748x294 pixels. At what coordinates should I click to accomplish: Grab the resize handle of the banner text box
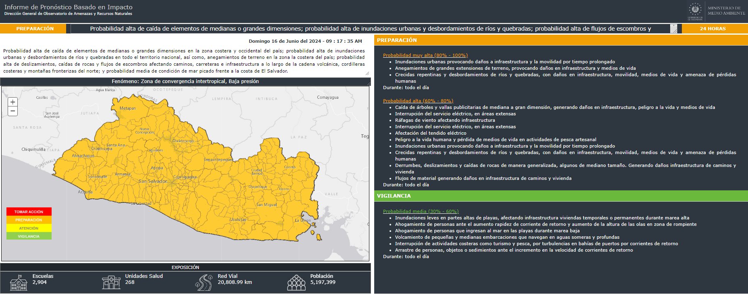click(674, 29)
